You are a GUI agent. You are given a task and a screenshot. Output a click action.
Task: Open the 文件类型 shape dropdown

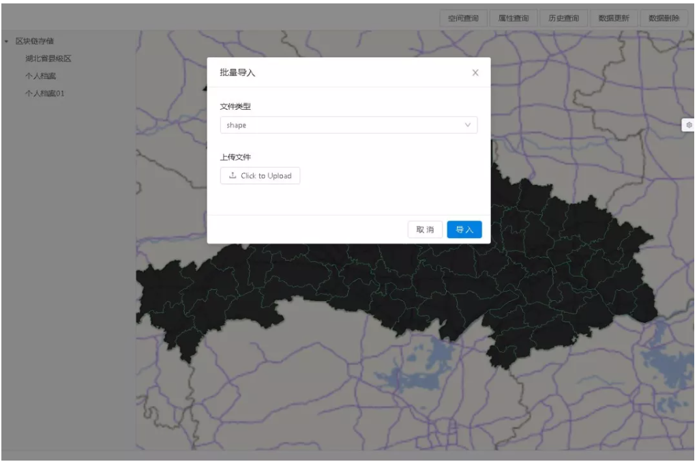pos(348,125)
